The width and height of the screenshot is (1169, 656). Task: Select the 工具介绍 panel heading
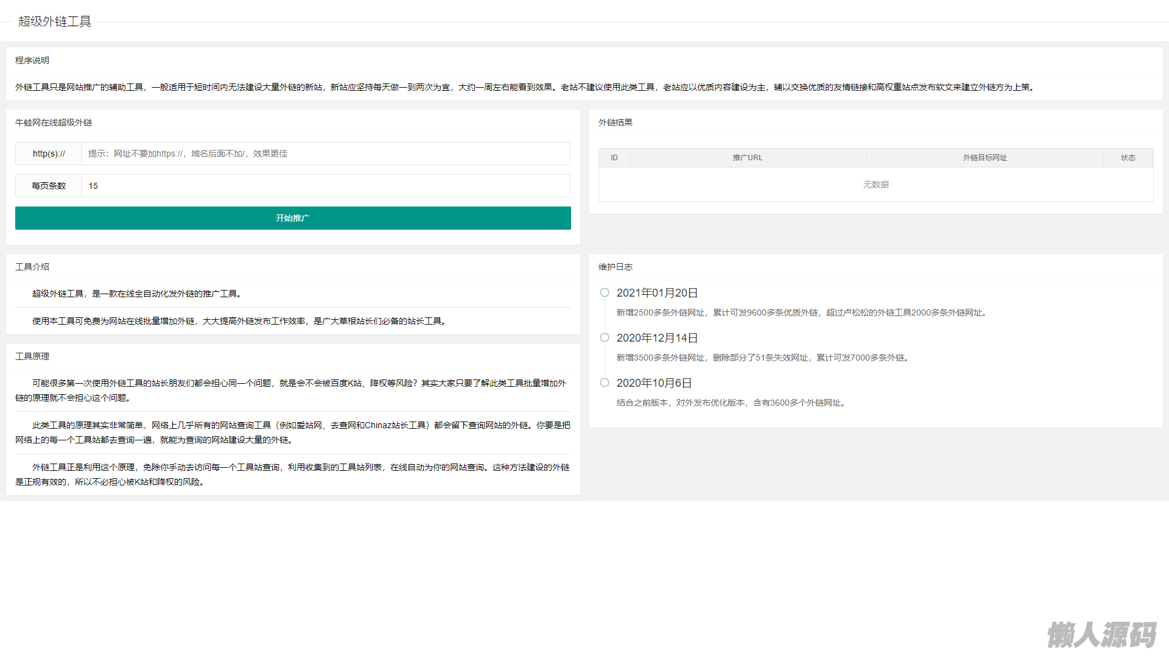click(32, 267)
